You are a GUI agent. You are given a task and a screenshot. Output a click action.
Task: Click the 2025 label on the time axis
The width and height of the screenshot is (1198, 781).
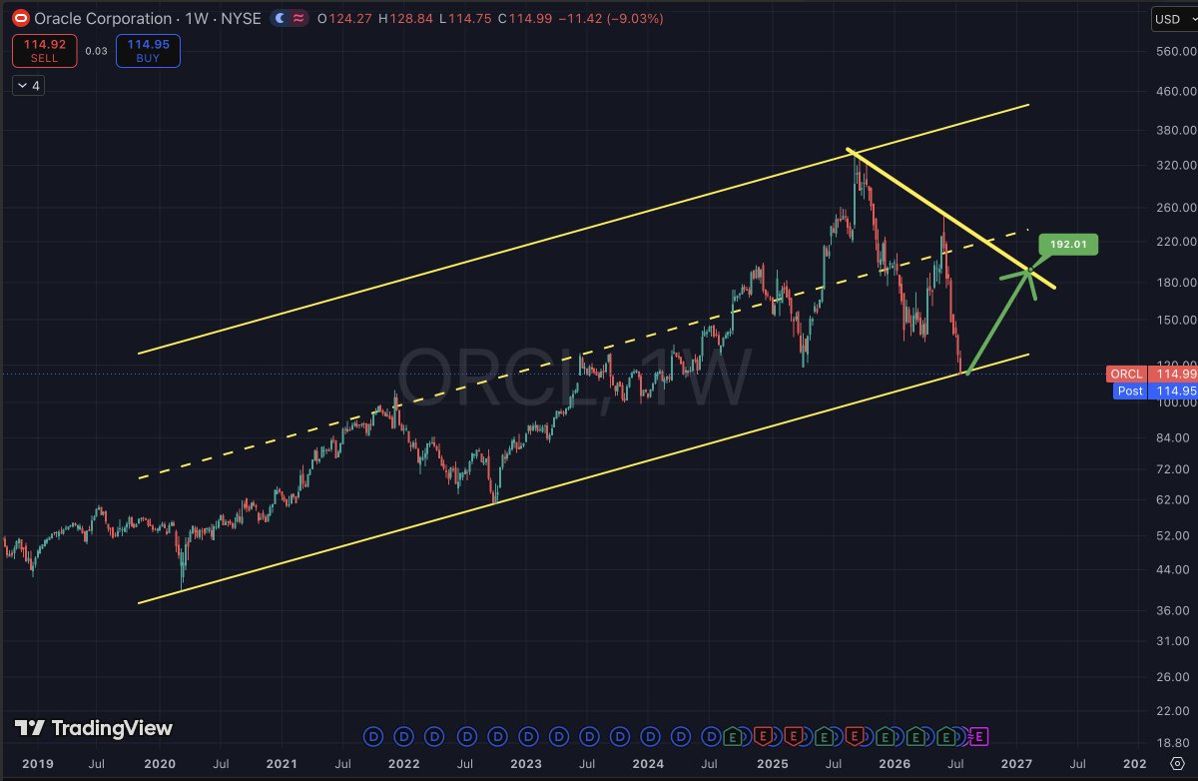[x=772, y=764]
